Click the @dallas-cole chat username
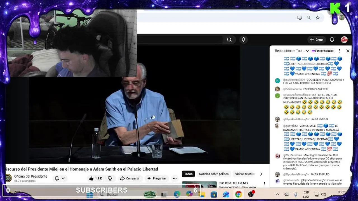Viewport: 358px width, 201px height. coord(291,180)
